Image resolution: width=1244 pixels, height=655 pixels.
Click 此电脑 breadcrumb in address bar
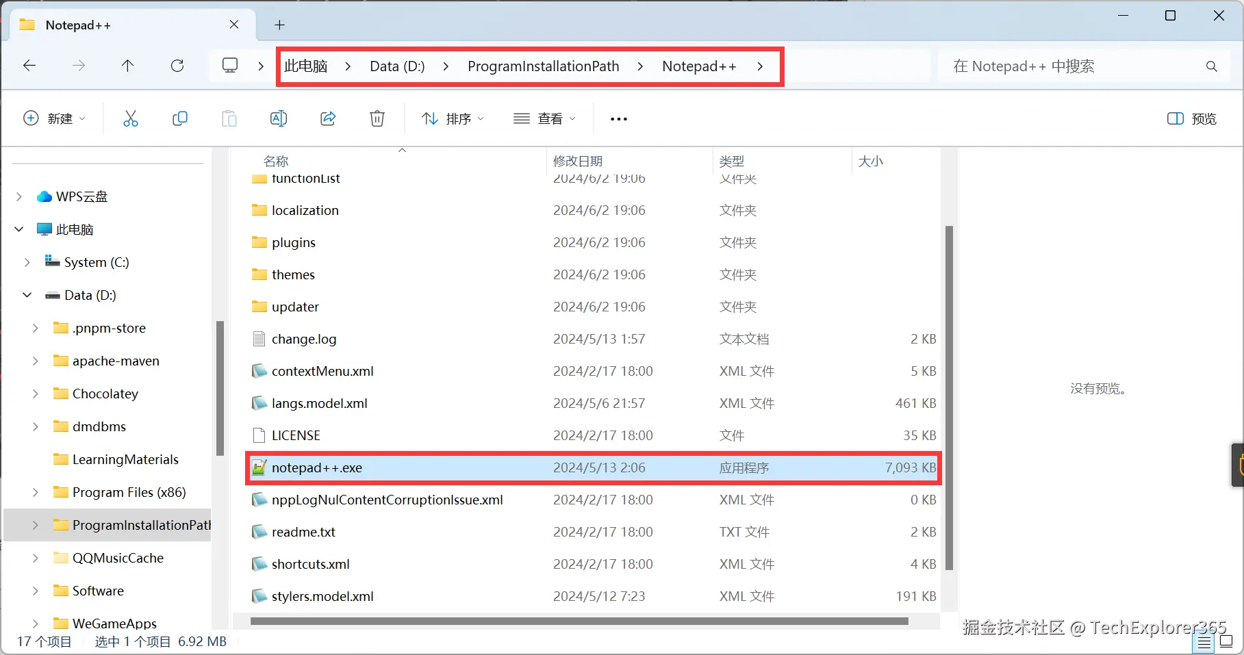306,66
